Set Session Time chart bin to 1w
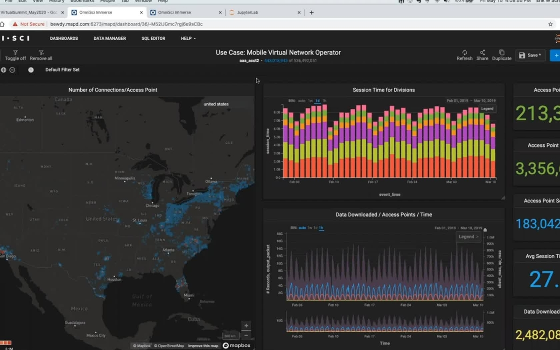This screenshot has height=350, width=560. tap(310, 101)
